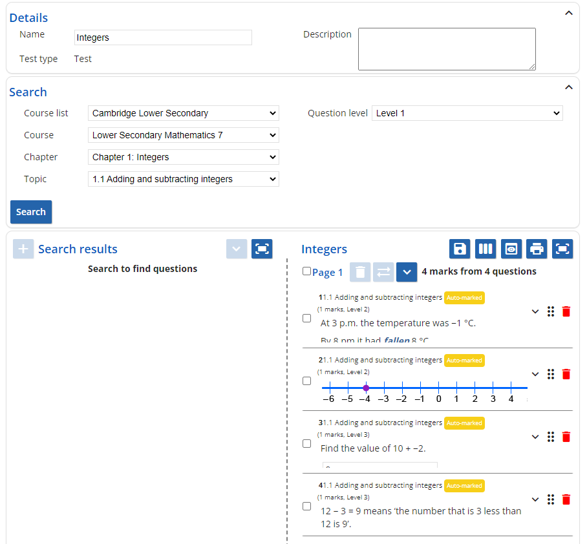Screen dimensions: 587x544
Task: Expand question 1 with its chevron
Action: pos(535,311)
